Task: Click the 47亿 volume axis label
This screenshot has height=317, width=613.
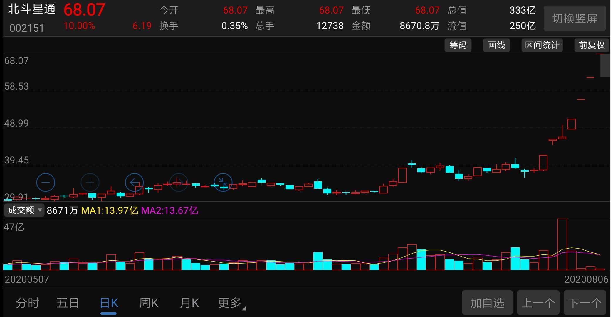Action: (x=14, y=227)
